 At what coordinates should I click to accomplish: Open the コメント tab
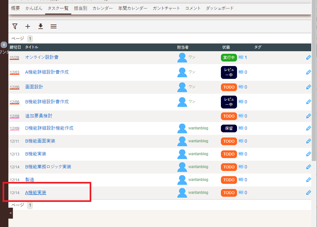(x=193, y=8)
